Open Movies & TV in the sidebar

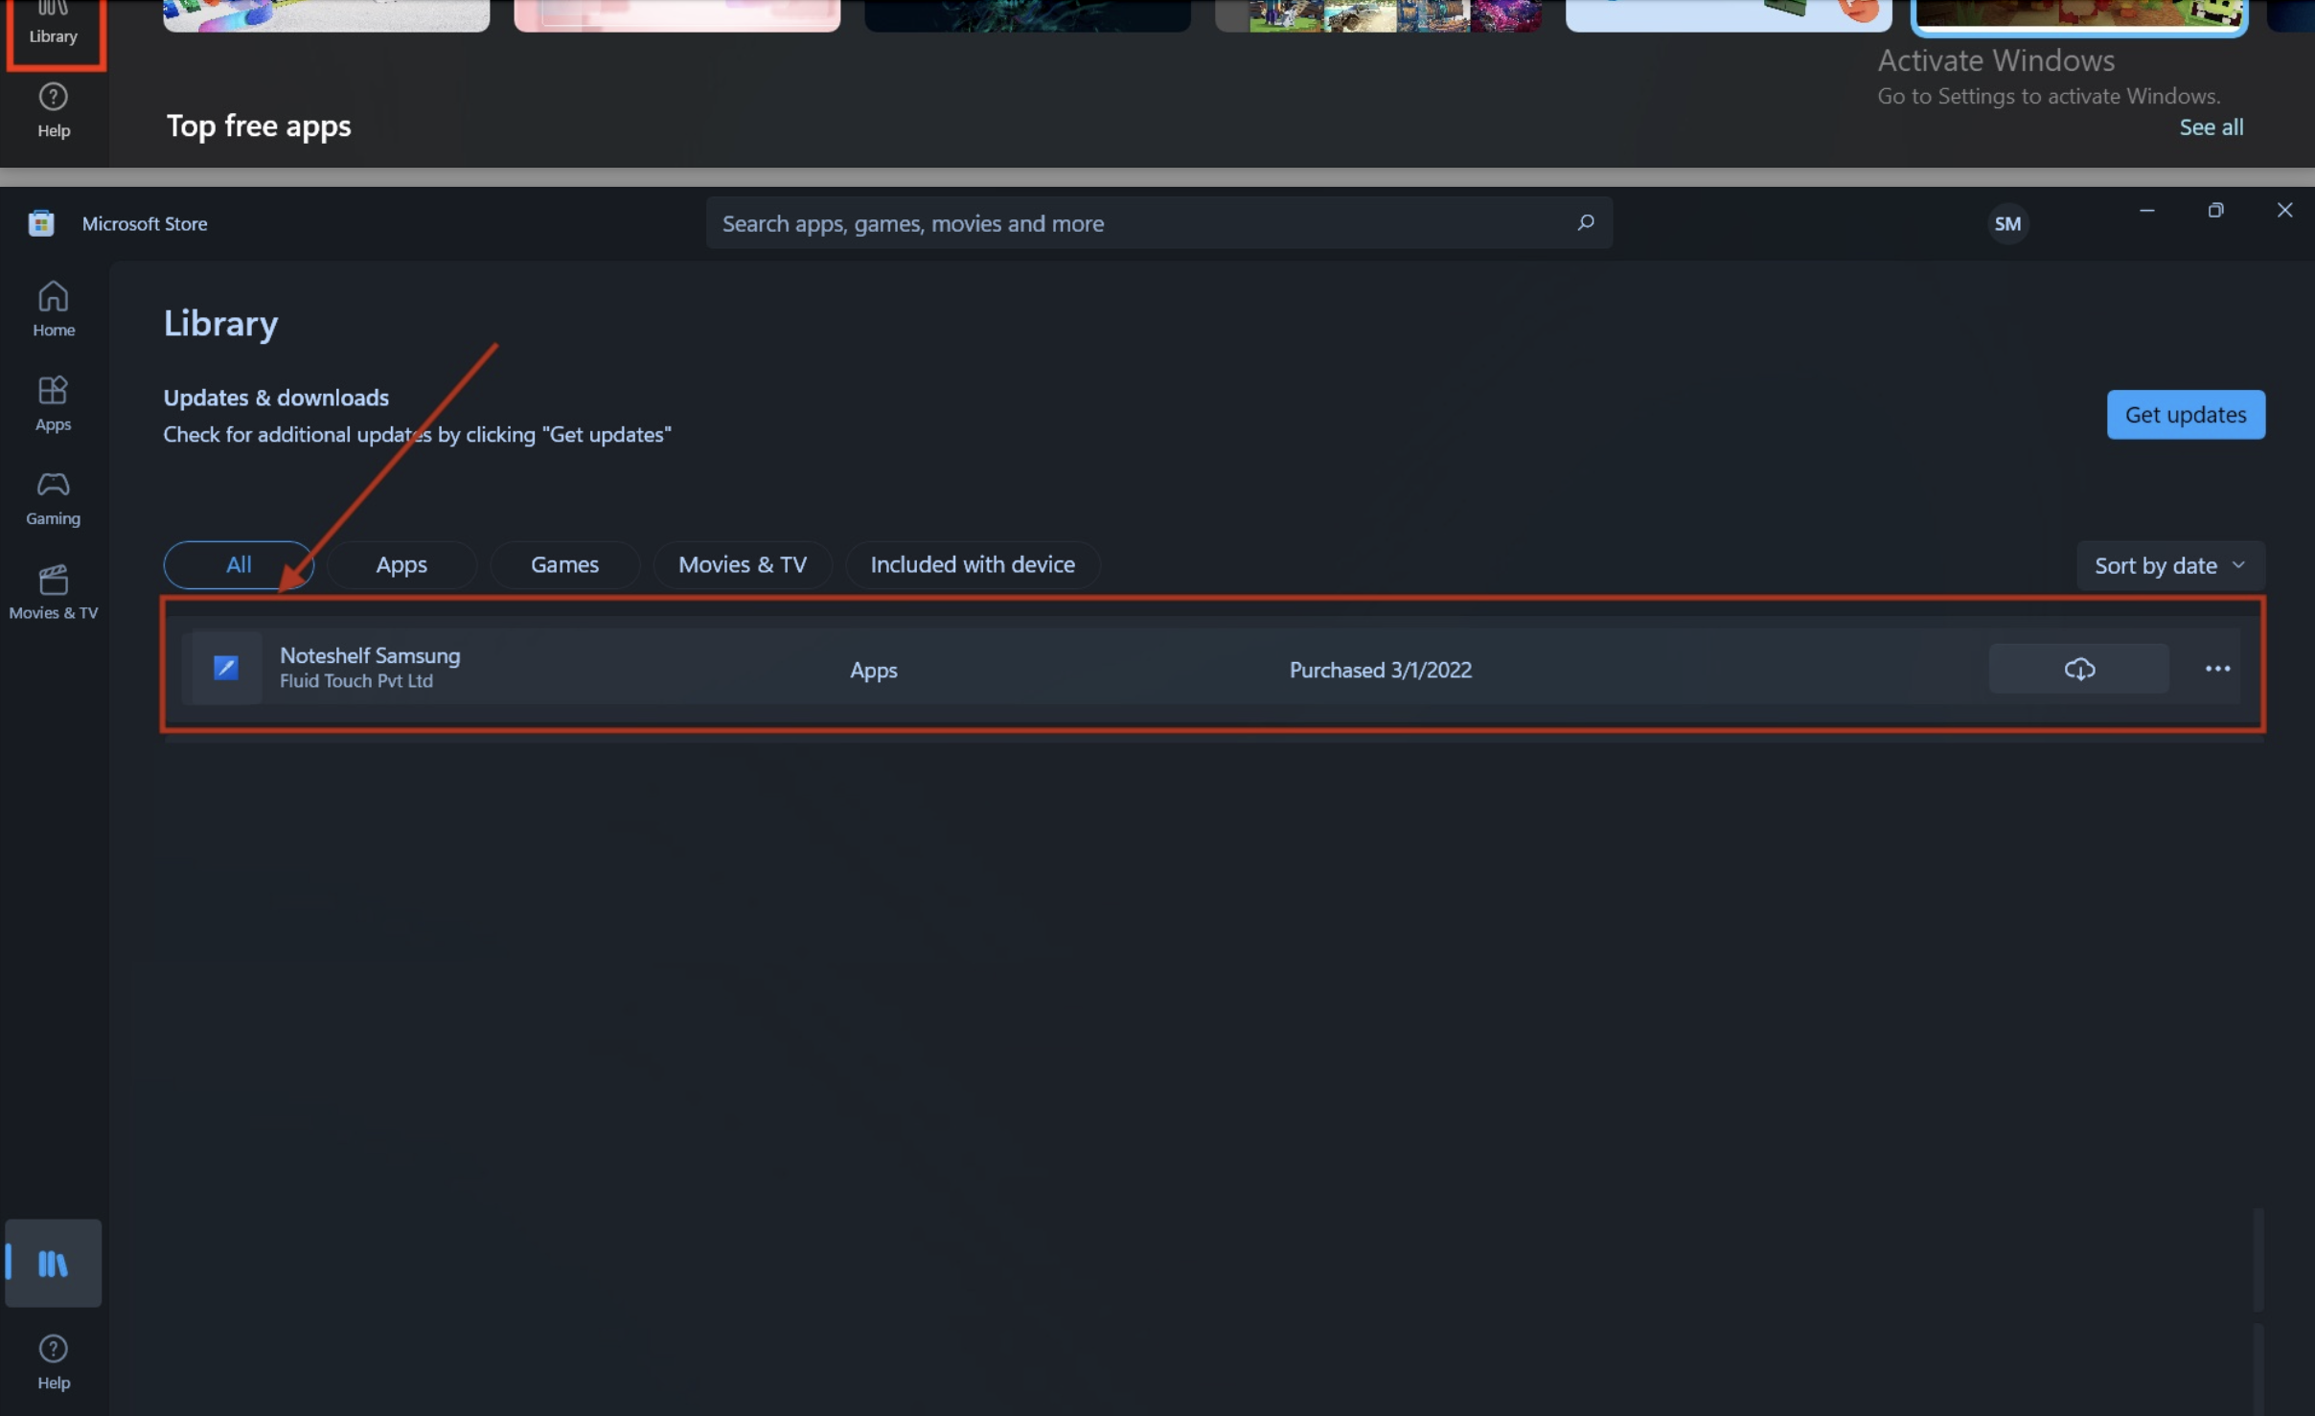point(54,591)
